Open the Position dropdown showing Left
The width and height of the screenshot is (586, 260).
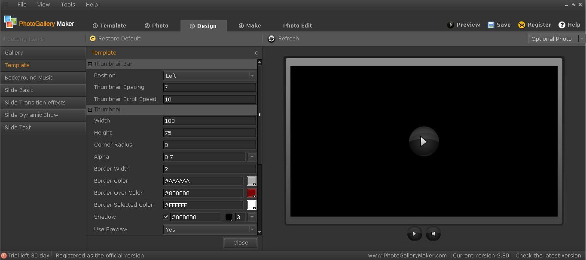[x=252, y=75]
